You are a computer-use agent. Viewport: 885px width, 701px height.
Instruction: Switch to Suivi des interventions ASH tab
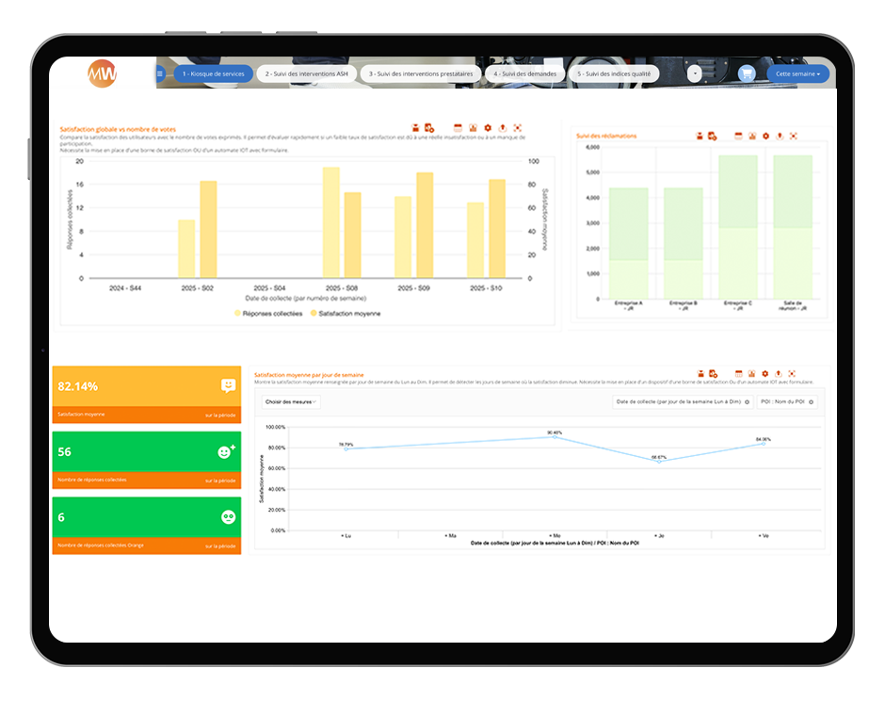click(307, 73)
